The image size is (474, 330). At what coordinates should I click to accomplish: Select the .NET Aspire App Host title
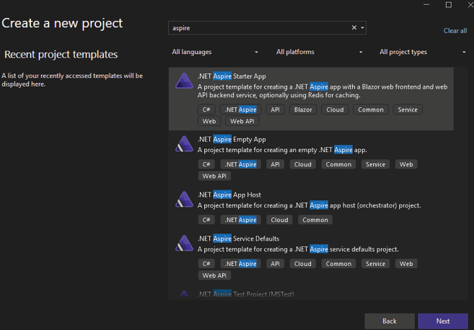point(229,195)
